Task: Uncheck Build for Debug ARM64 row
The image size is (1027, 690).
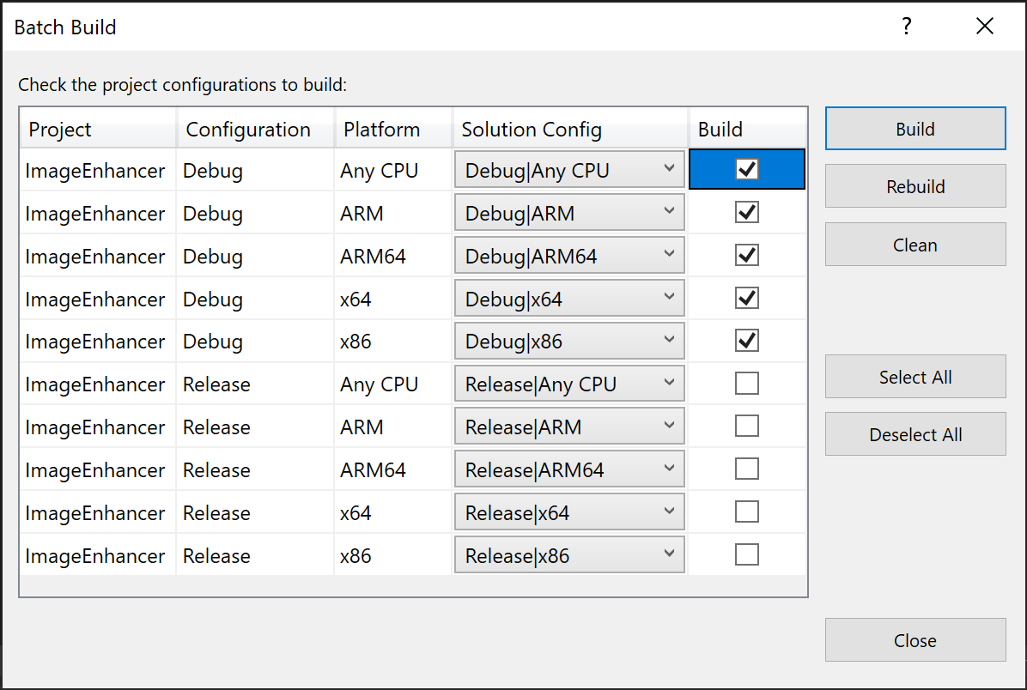Action: [747, 256]
